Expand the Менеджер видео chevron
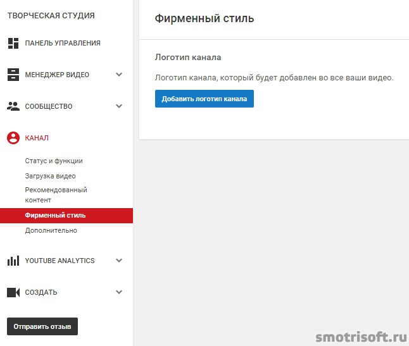This screenshot has width=409, height=346. (x=119, y=75)
